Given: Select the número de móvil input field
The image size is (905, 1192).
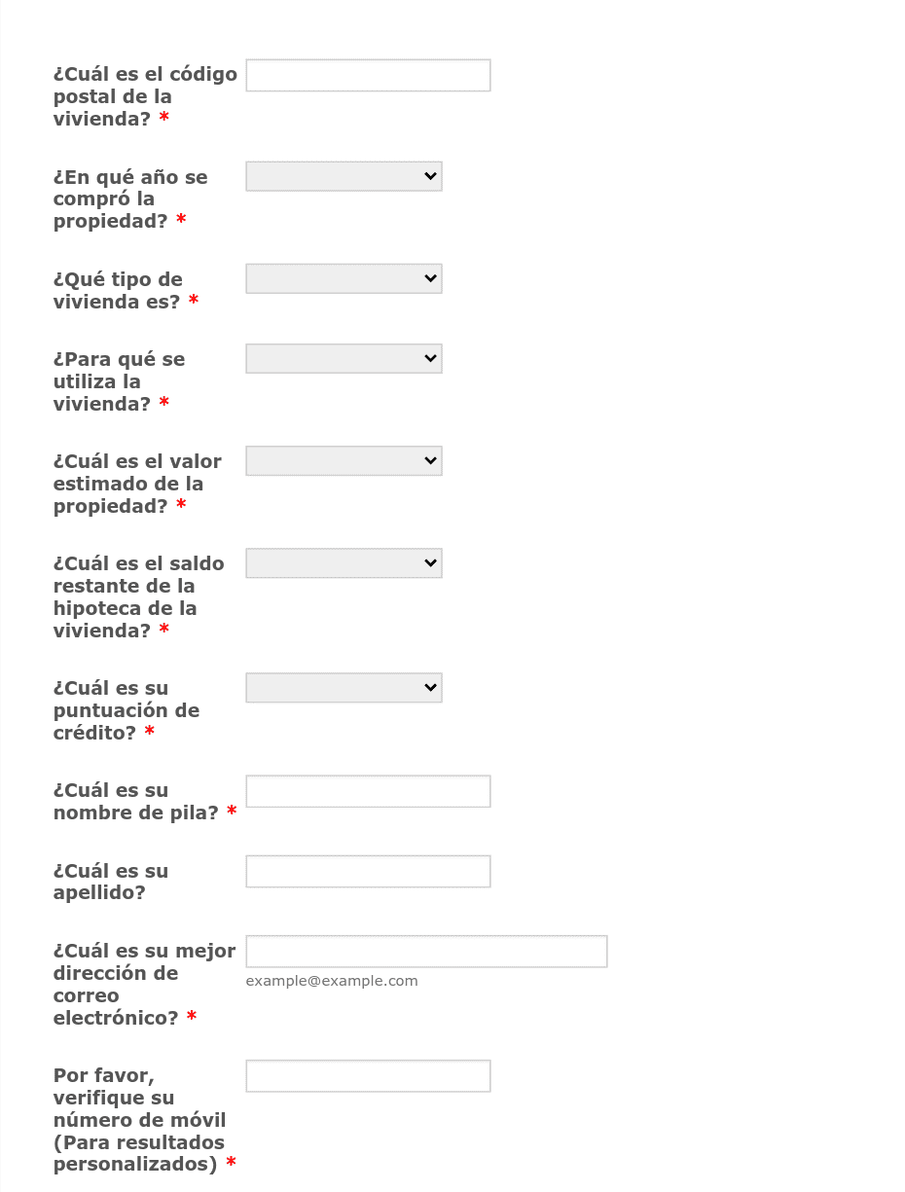Looking at the screenshot, I should 368,1075.
